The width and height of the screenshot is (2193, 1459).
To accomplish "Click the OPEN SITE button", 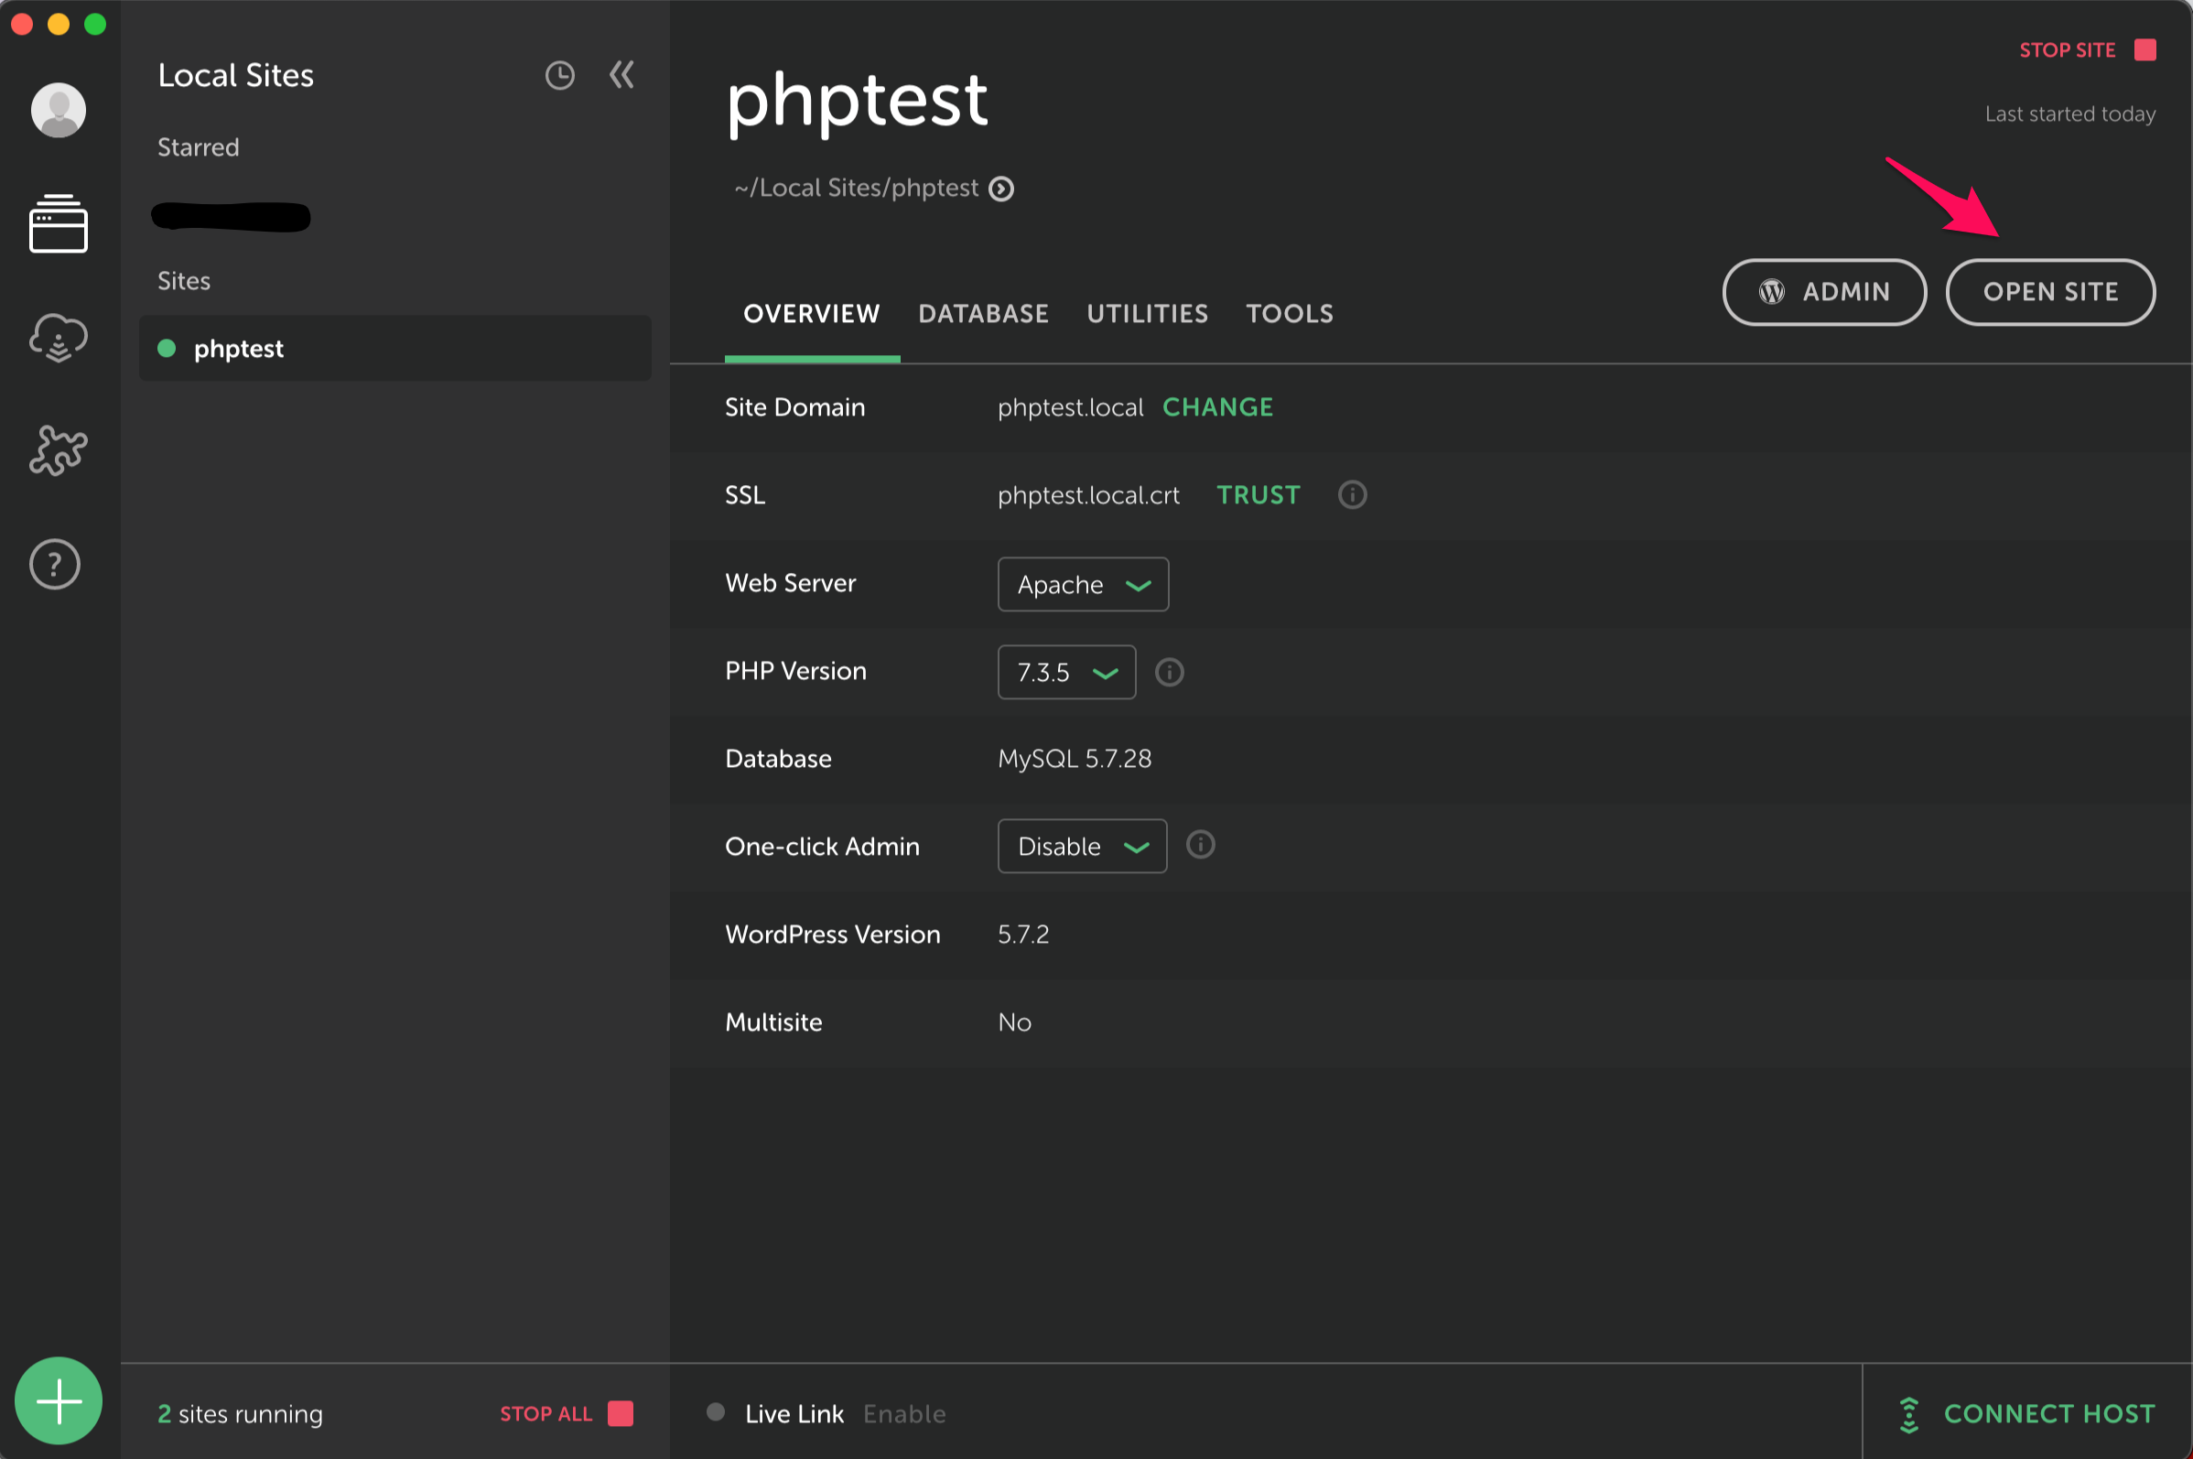I will click(x=2049, y=291).
